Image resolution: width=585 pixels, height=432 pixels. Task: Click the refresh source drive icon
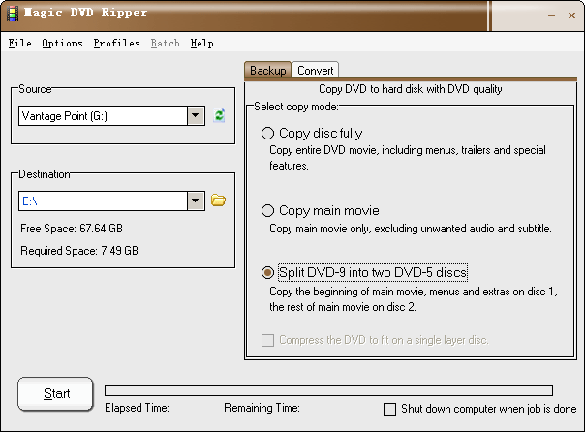coord(220,116)
